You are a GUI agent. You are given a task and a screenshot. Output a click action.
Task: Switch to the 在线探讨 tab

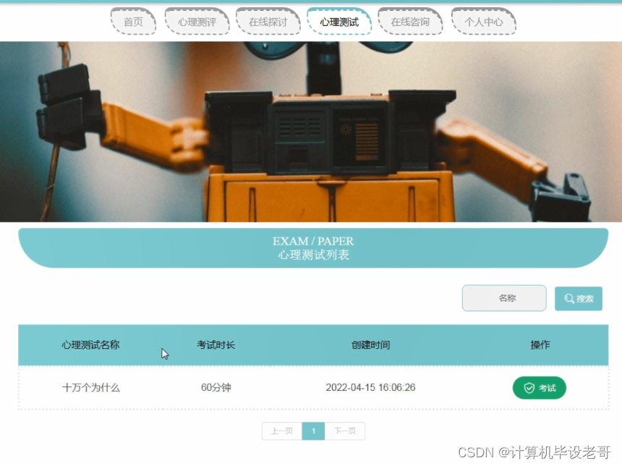pos(268,22)
